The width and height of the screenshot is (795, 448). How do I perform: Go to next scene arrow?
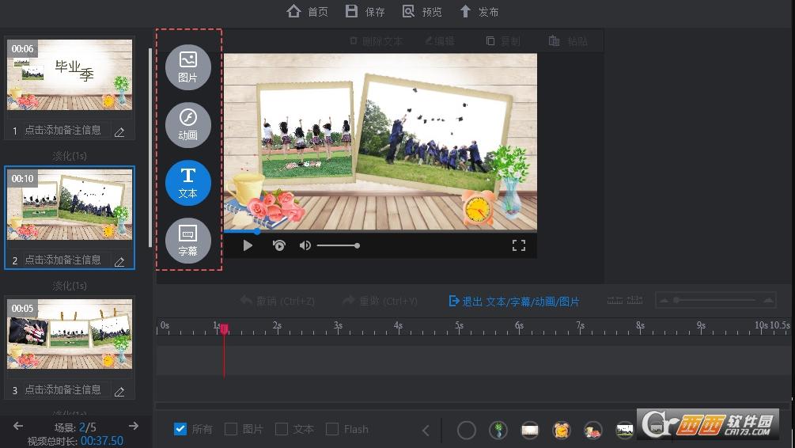134,426
